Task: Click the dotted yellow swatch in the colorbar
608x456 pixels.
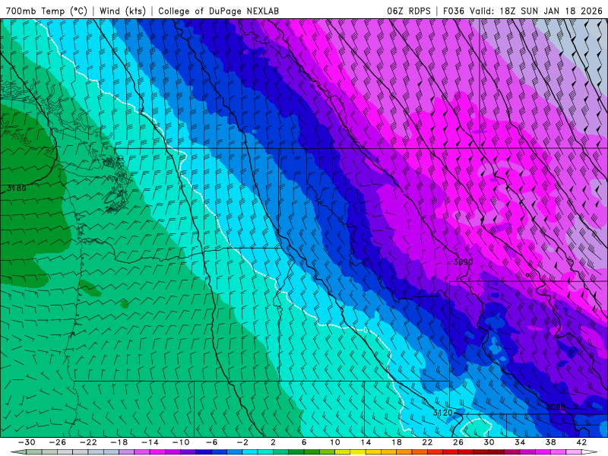Action: (x=343, y=452)
